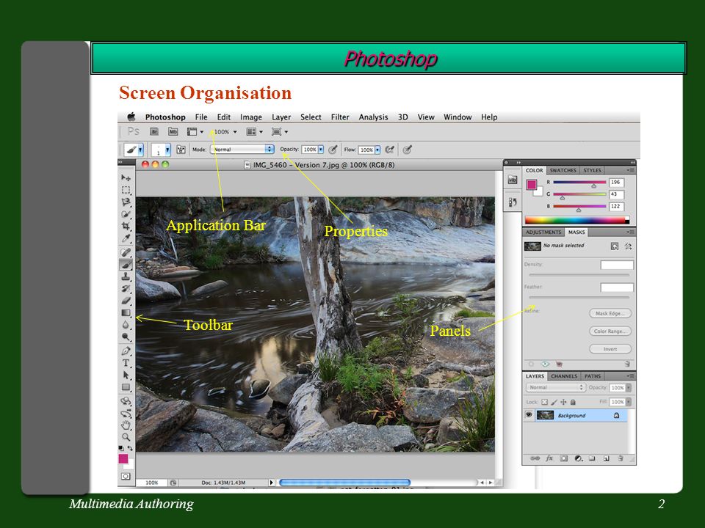Viewport: 705px width, 528px height.
Task: Click the Background layer thumbnail
Action: click(545, 415)
